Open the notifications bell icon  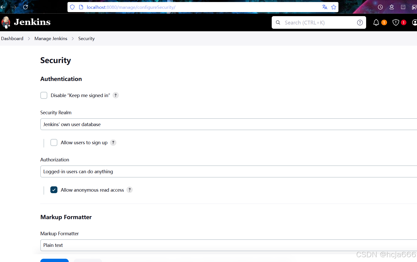click(x=376, y=22)
